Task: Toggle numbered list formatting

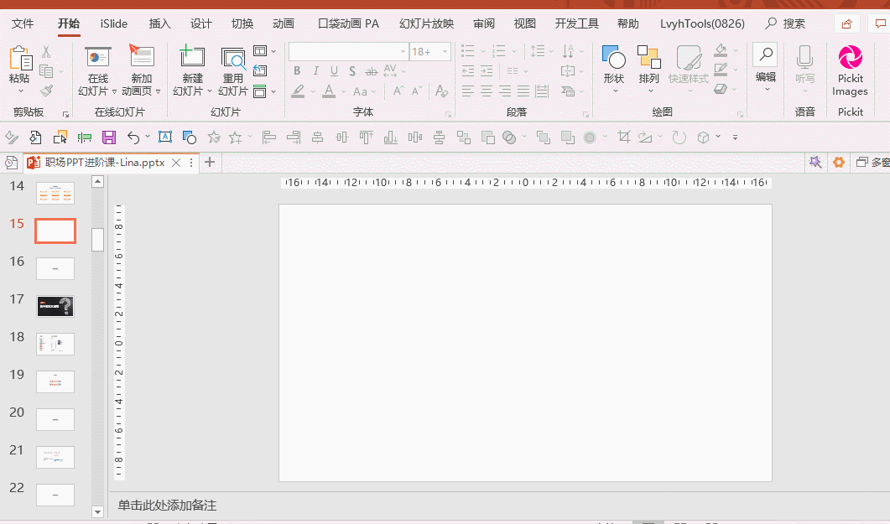Action: [x=499, y=51]
